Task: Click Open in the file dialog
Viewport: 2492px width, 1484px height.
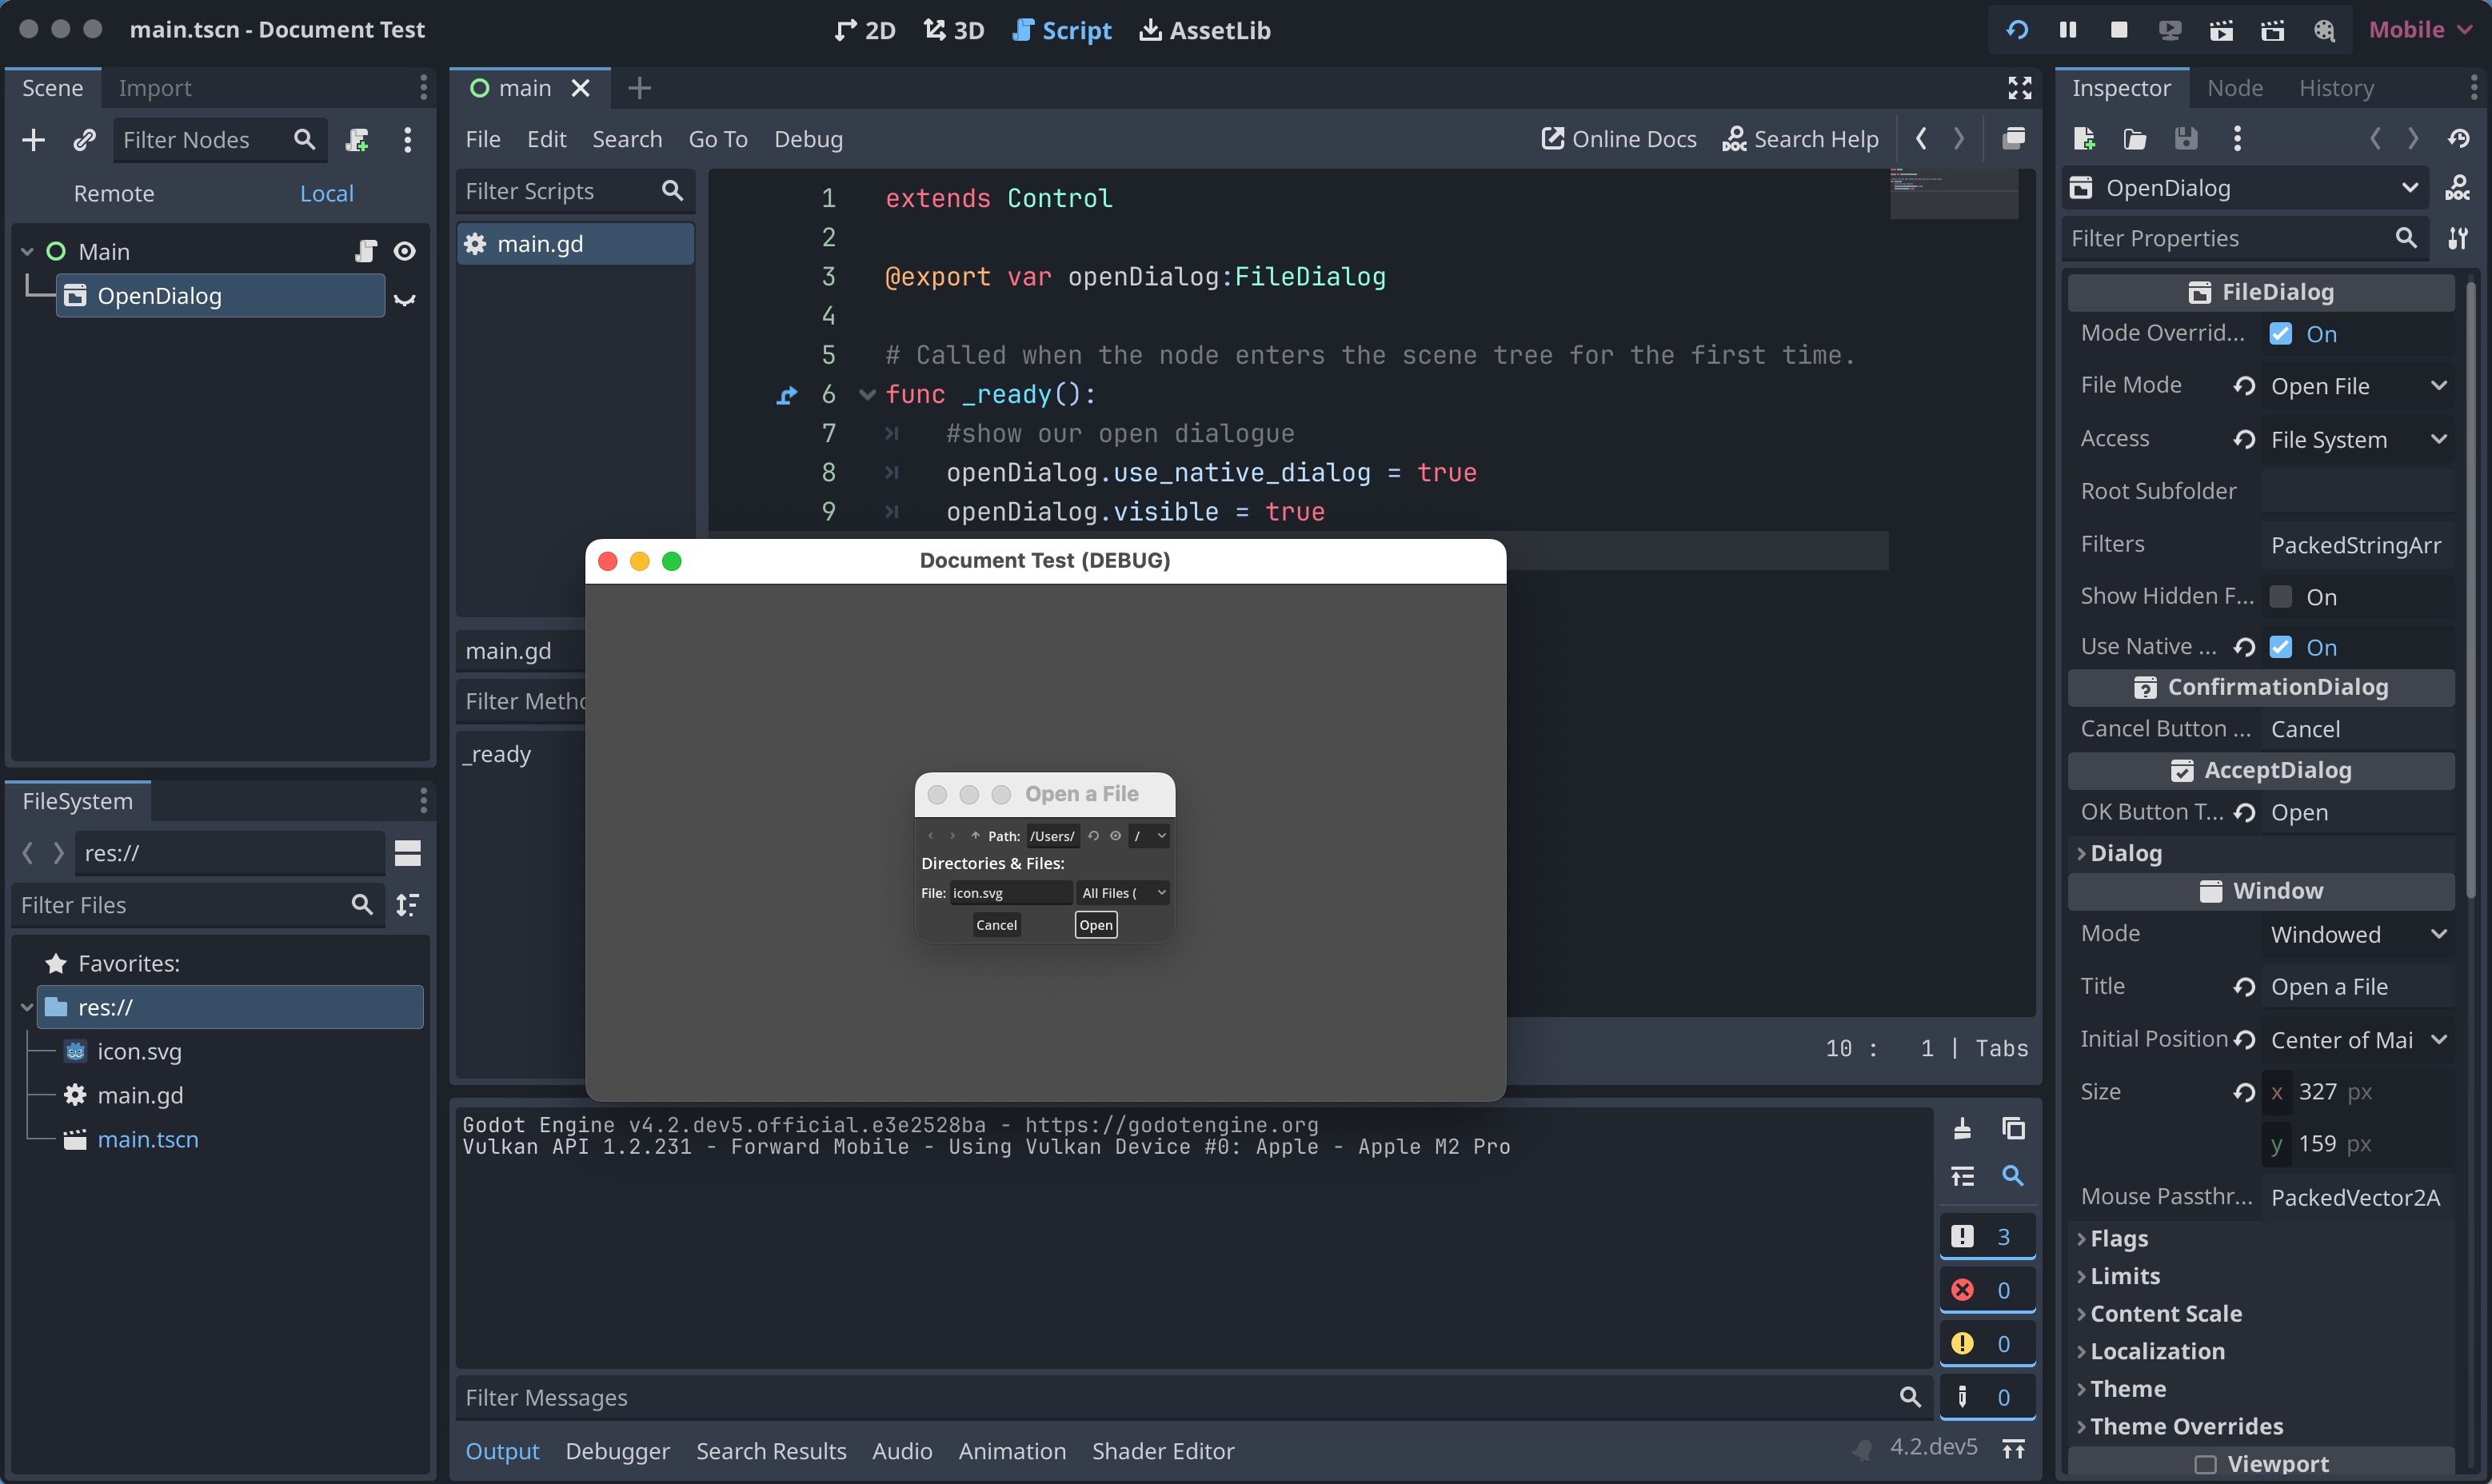Action: [x=1095, y=925]
